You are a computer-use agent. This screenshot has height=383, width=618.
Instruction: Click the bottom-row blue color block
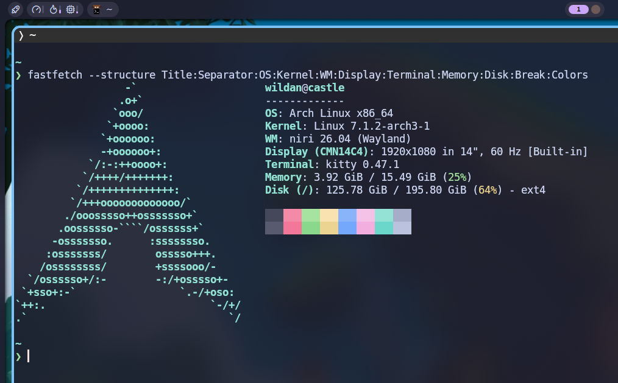point(347,228)
